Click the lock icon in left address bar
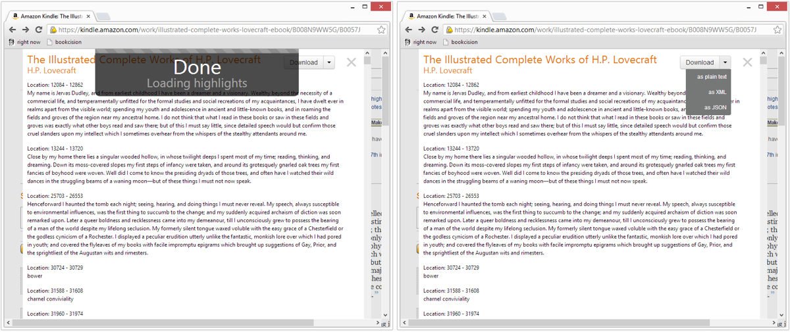The height and width of the screenshot is (332, 790). coord(53,30)
